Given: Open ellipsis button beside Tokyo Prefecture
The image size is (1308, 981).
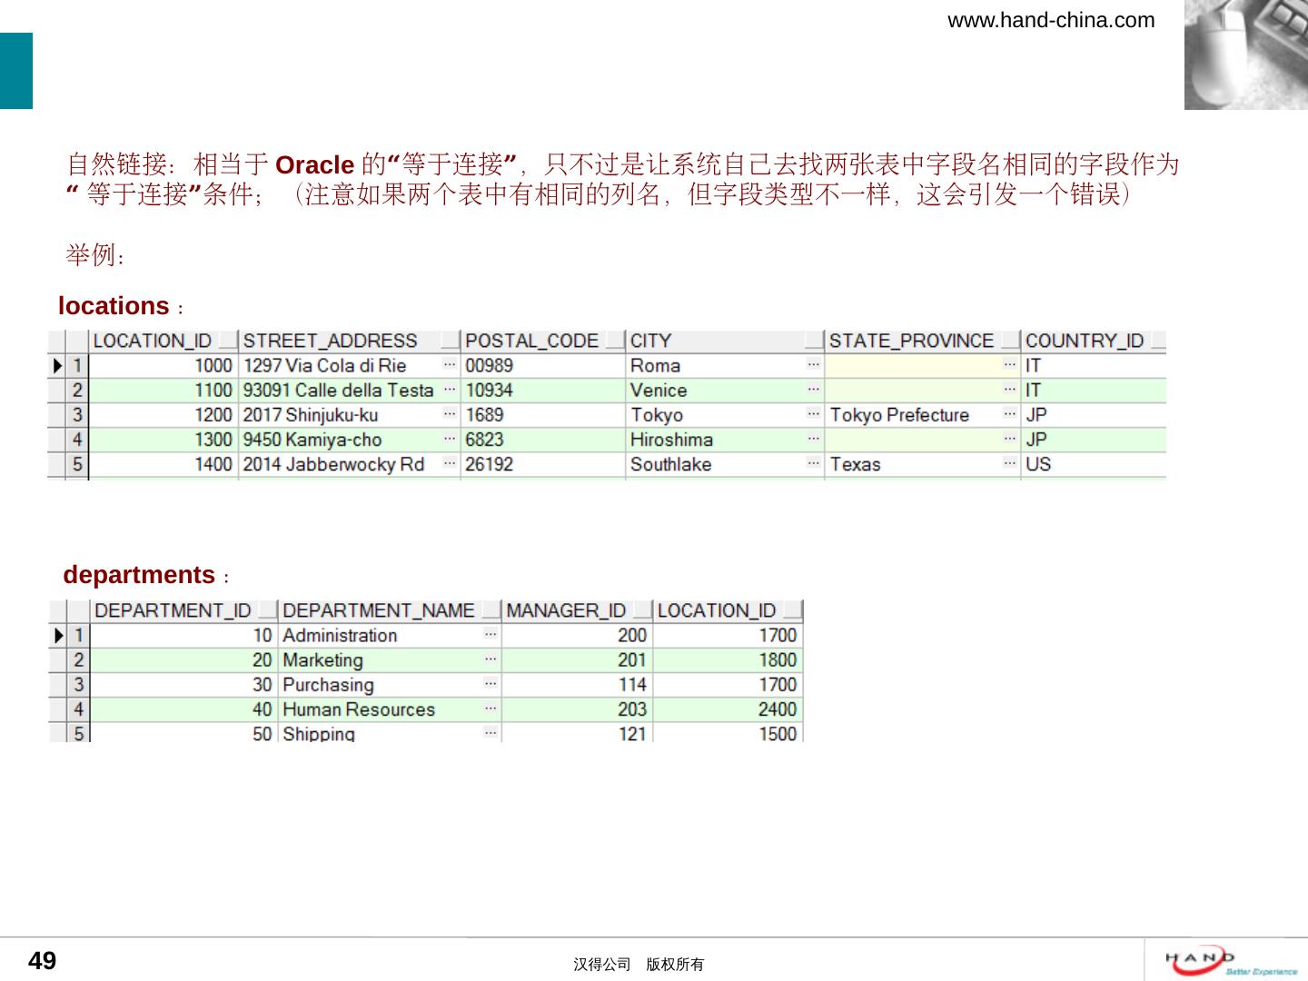Looking at the screenshot, I should tap(1010, 414).
